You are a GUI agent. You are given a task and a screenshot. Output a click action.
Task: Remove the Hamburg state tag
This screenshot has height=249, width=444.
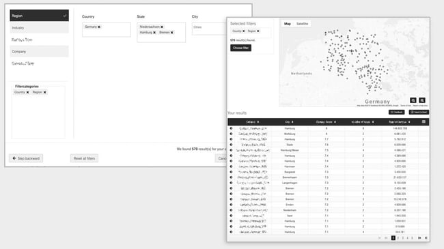154,33
